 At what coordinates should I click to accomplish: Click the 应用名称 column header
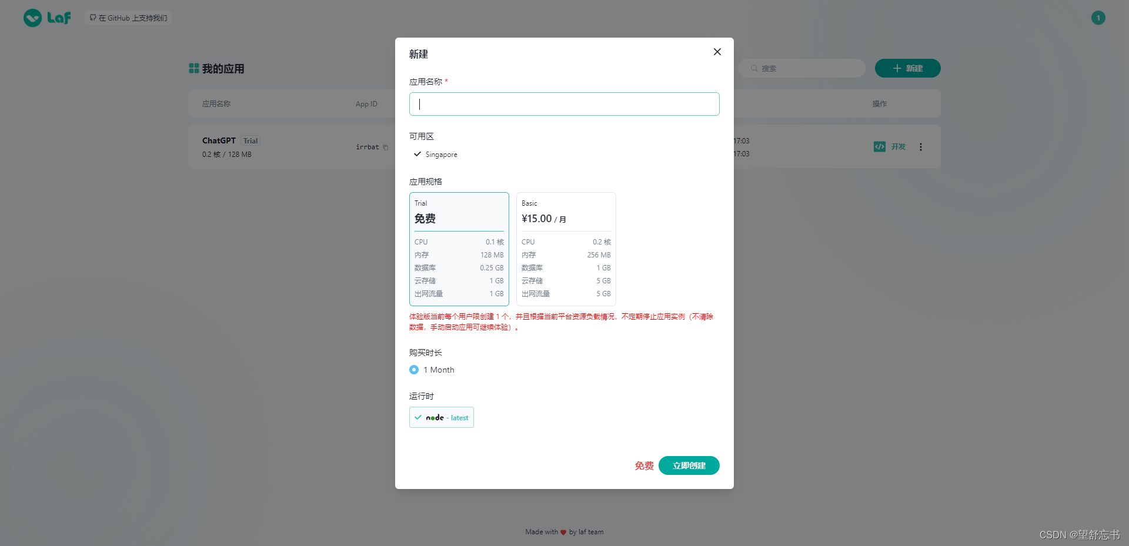coord(216,103)
